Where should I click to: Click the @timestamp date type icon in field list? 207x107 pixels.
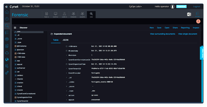(15, 46)
